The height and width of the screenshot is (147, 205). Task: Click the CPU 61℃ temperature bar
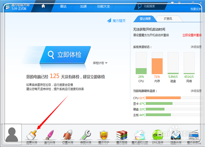[x=163, y=98]
